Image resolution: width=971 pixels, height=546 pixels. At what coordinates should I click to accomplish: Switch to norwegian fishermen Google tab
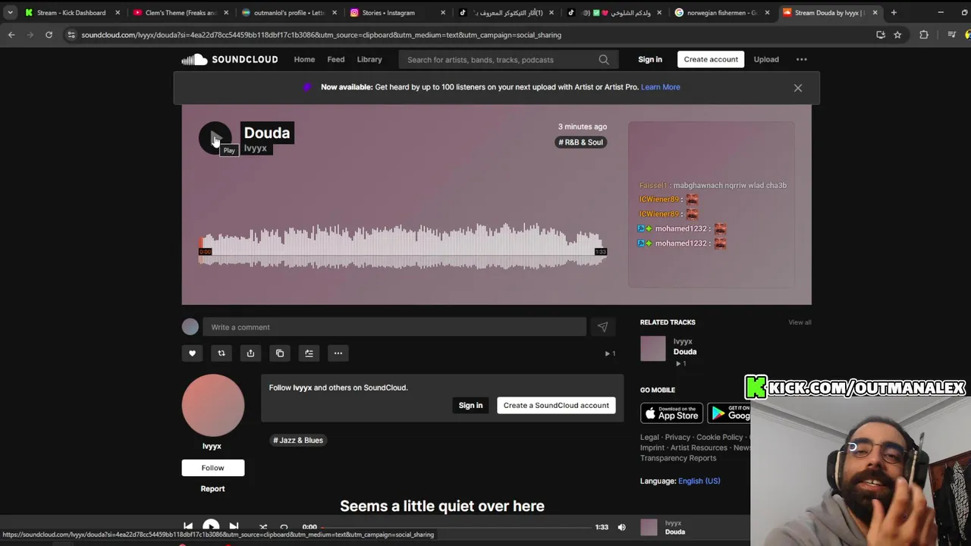pos(721,13)
